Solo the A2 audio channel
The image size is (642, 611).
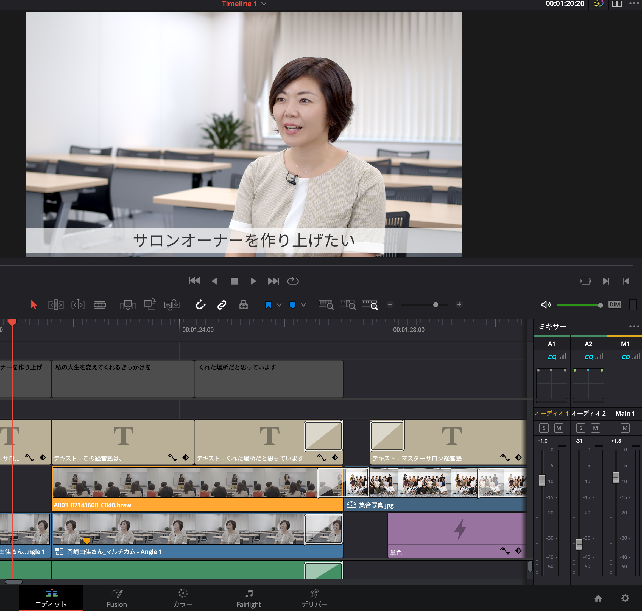[x=580, y=428]
